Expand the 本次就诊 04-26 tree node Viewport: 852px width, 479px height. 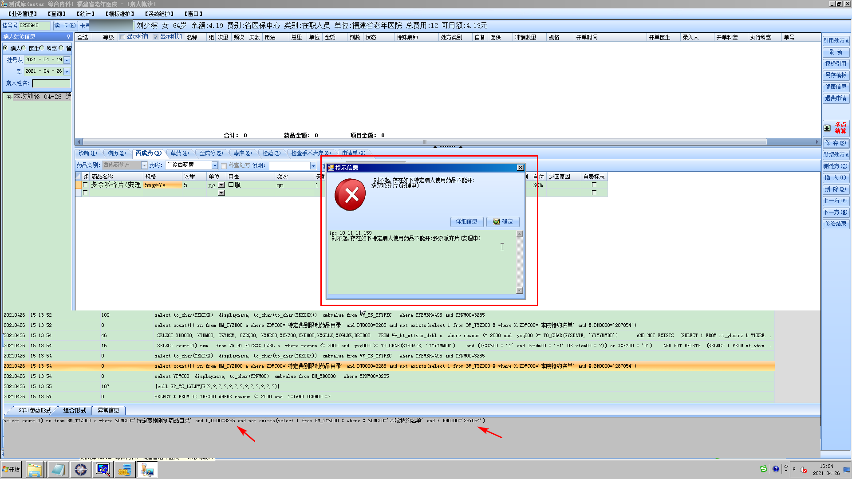8,97
